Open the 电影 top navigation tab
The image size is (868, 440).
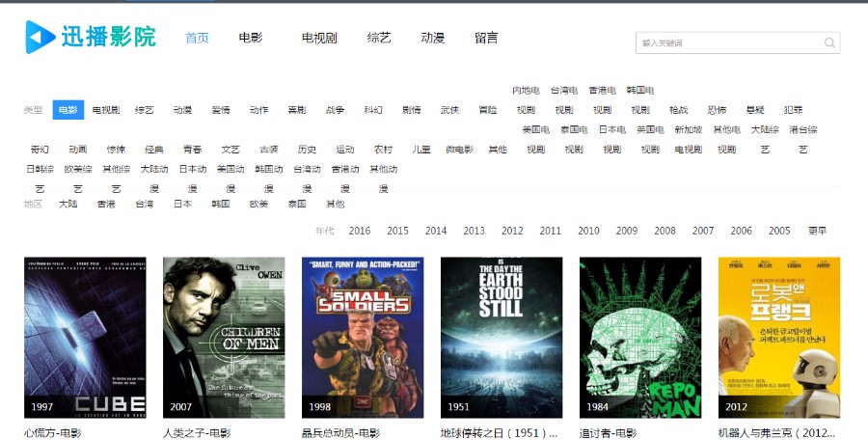(250, 38)
